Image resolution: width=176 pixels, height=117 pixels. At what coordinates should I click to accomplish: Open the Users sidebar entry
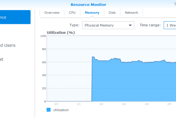click(8, 45)
